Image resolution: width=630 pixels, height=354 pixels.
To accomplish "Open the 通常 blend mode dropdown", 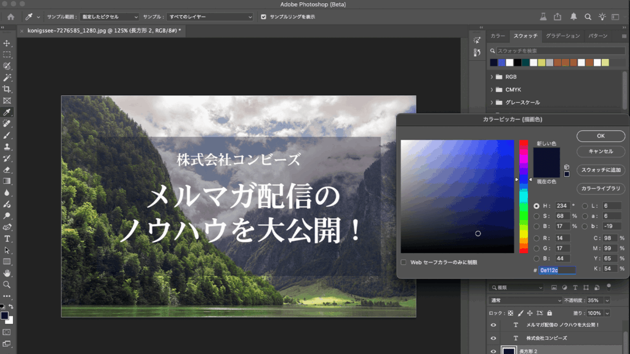I will coord(525,300).
